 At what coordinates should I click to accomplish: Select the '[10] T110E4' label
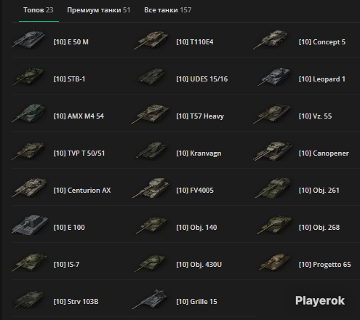tap(195, 42)
